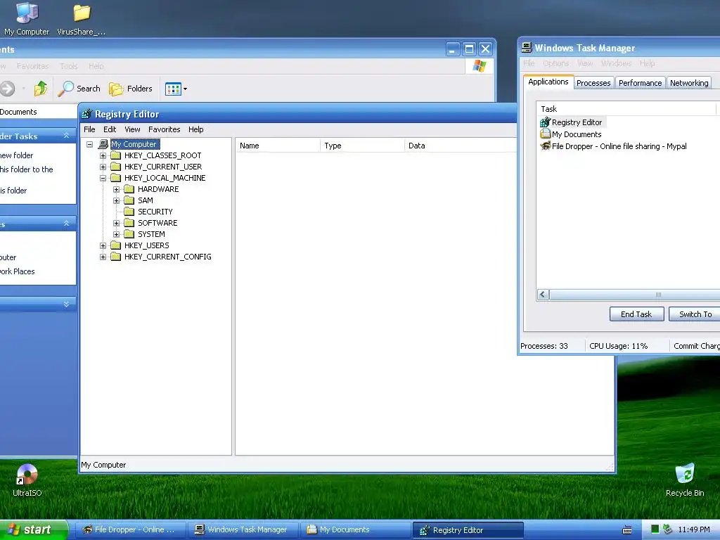
Task: Select the Applications tab in Task Manager
Action: [x=548, y=82]
